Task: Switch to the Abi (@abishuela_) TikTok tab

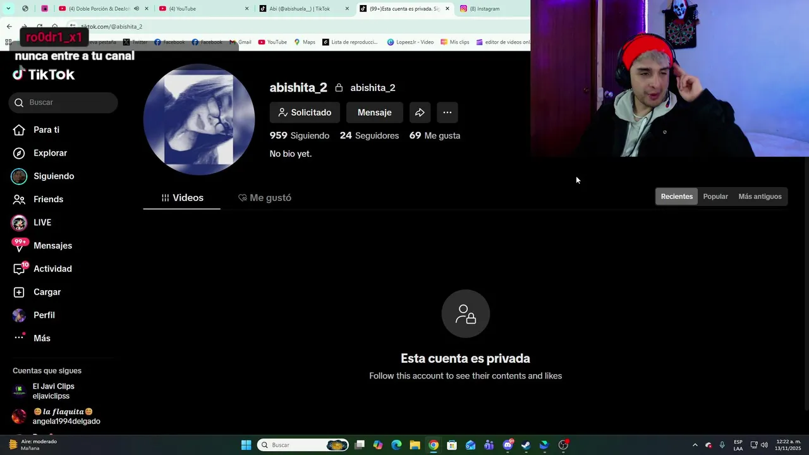Action: click(304, 9)
